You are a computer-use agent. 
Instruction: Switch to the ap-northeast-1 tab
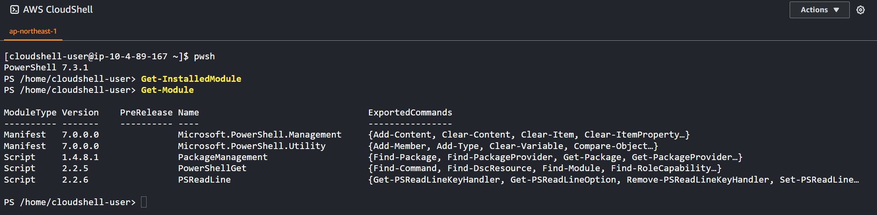point(33,31)
